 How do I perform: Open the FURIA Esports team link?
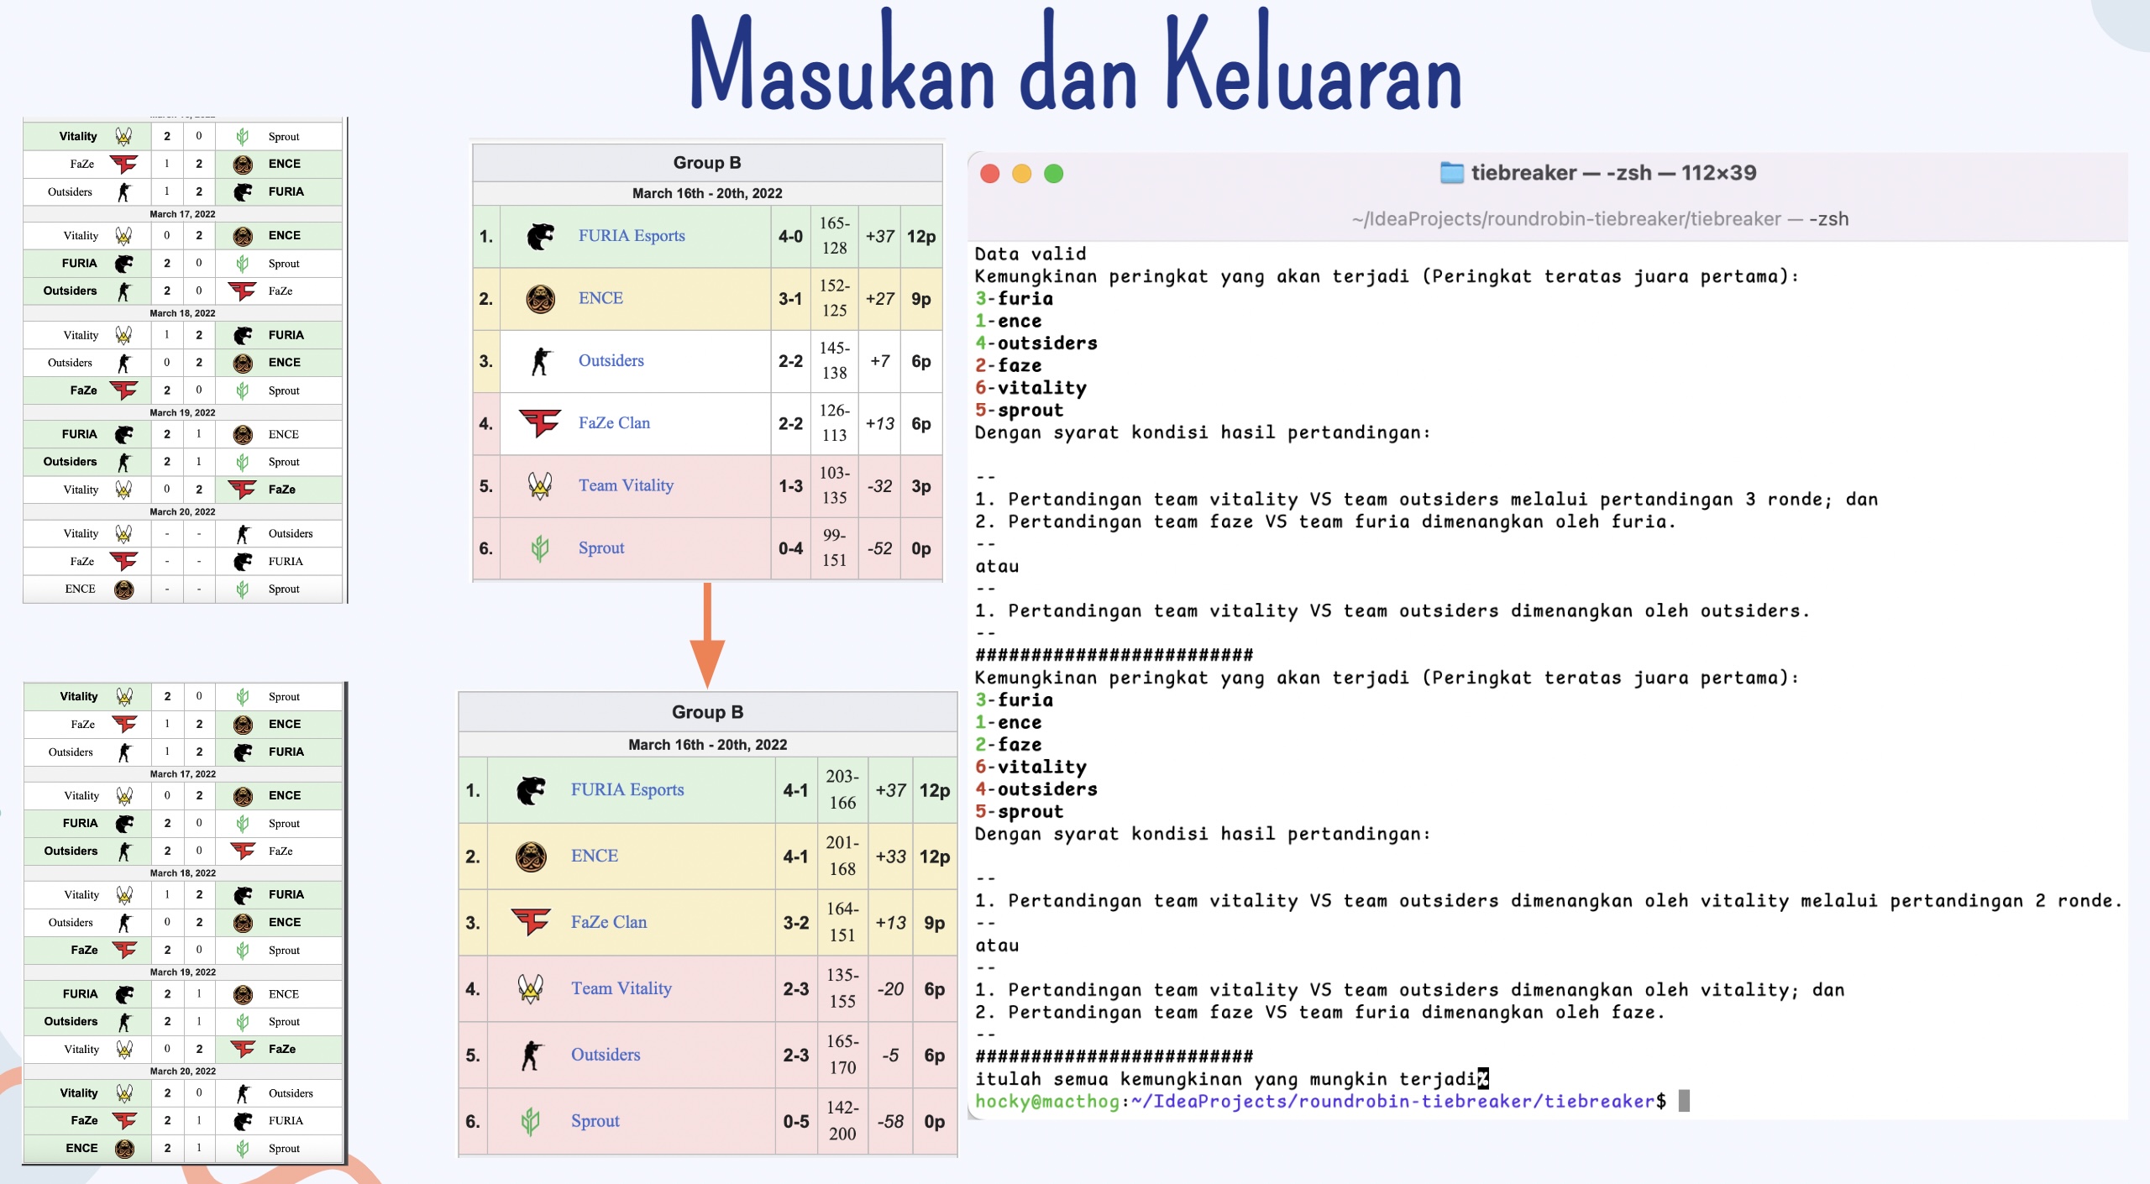(x=632, y=236)
